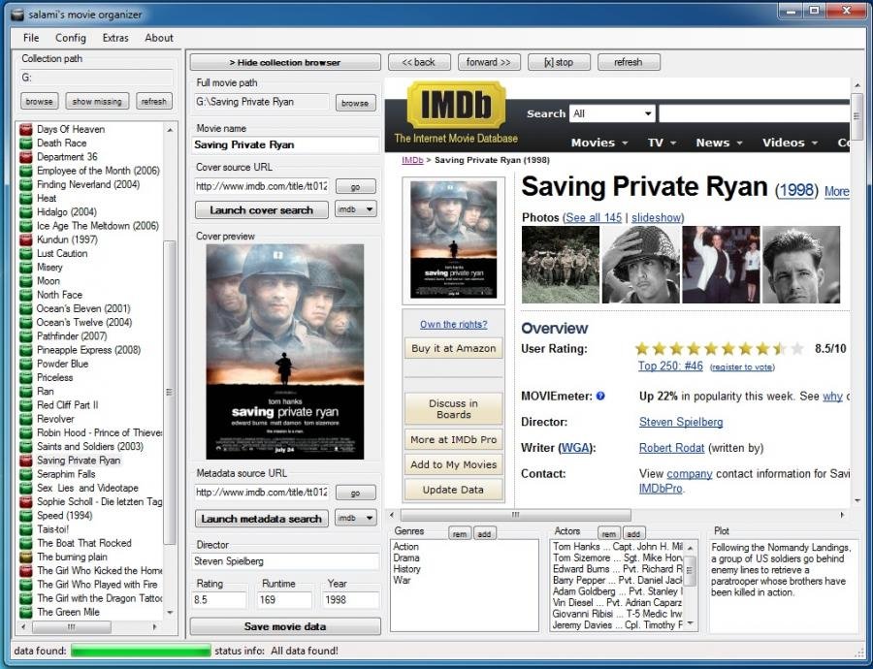Open the metadata search source dropdown
Viewport: 873px width, 669px height.
(x=356, y=518)
